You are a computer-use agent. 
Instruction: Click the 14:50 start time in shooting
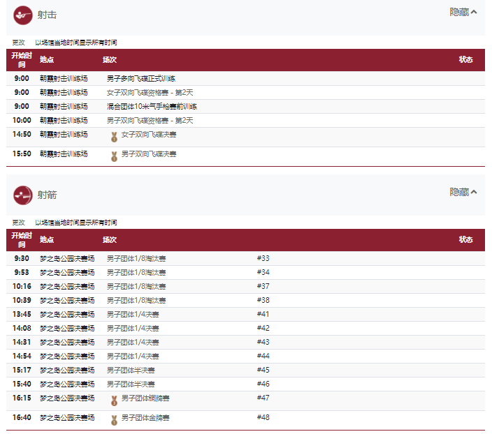[22, 135]
